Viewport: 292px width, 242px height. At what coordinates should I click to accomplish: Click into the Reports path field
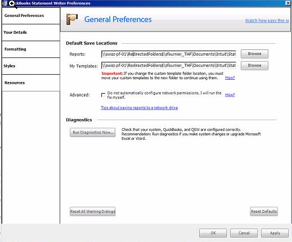pyautogui.click(x=169, y=54)
